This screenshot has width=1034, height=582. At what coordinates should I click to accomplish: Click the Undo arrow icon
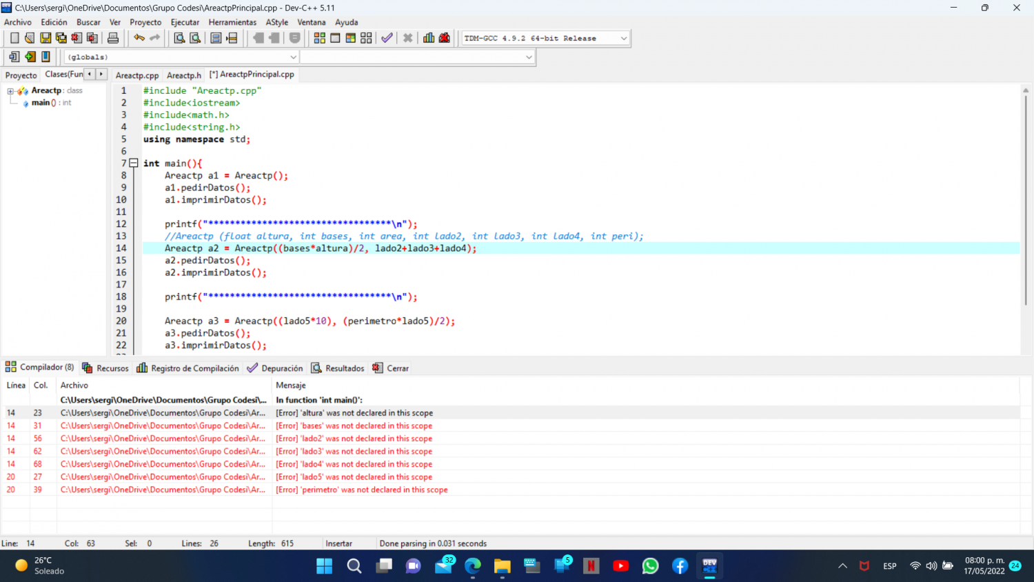pyautogui.click(x=139, y=38)
